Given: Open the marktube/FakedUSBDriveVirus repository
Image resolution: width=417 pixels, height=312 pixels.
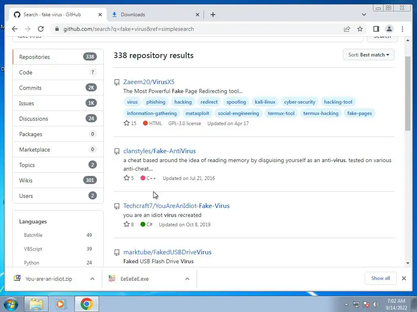Looking at the screenshot, I should click(x=167, y=252).
